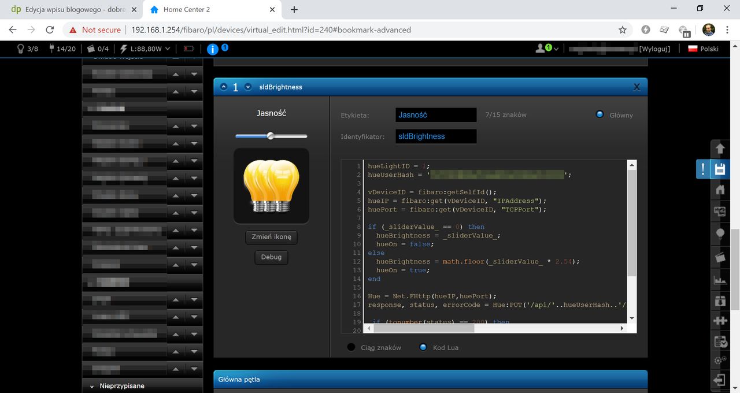Open the Polski language selector
Screen dimensions: 740x393
click(703, 49)
